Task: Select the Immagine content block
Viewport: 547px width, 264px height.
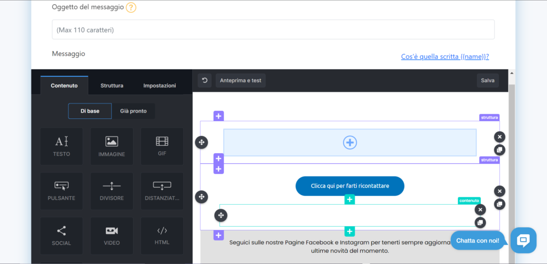Action: 112,146
